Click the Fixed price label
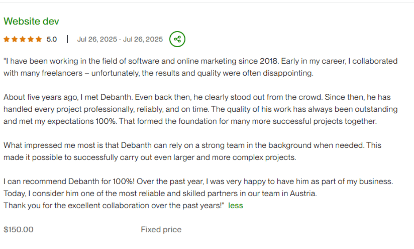Viewport: 414px width, 249px height. click(161, 229)
